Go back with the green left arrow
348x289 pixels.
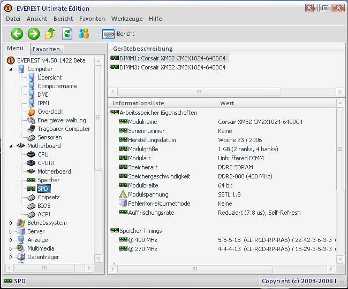17,34
